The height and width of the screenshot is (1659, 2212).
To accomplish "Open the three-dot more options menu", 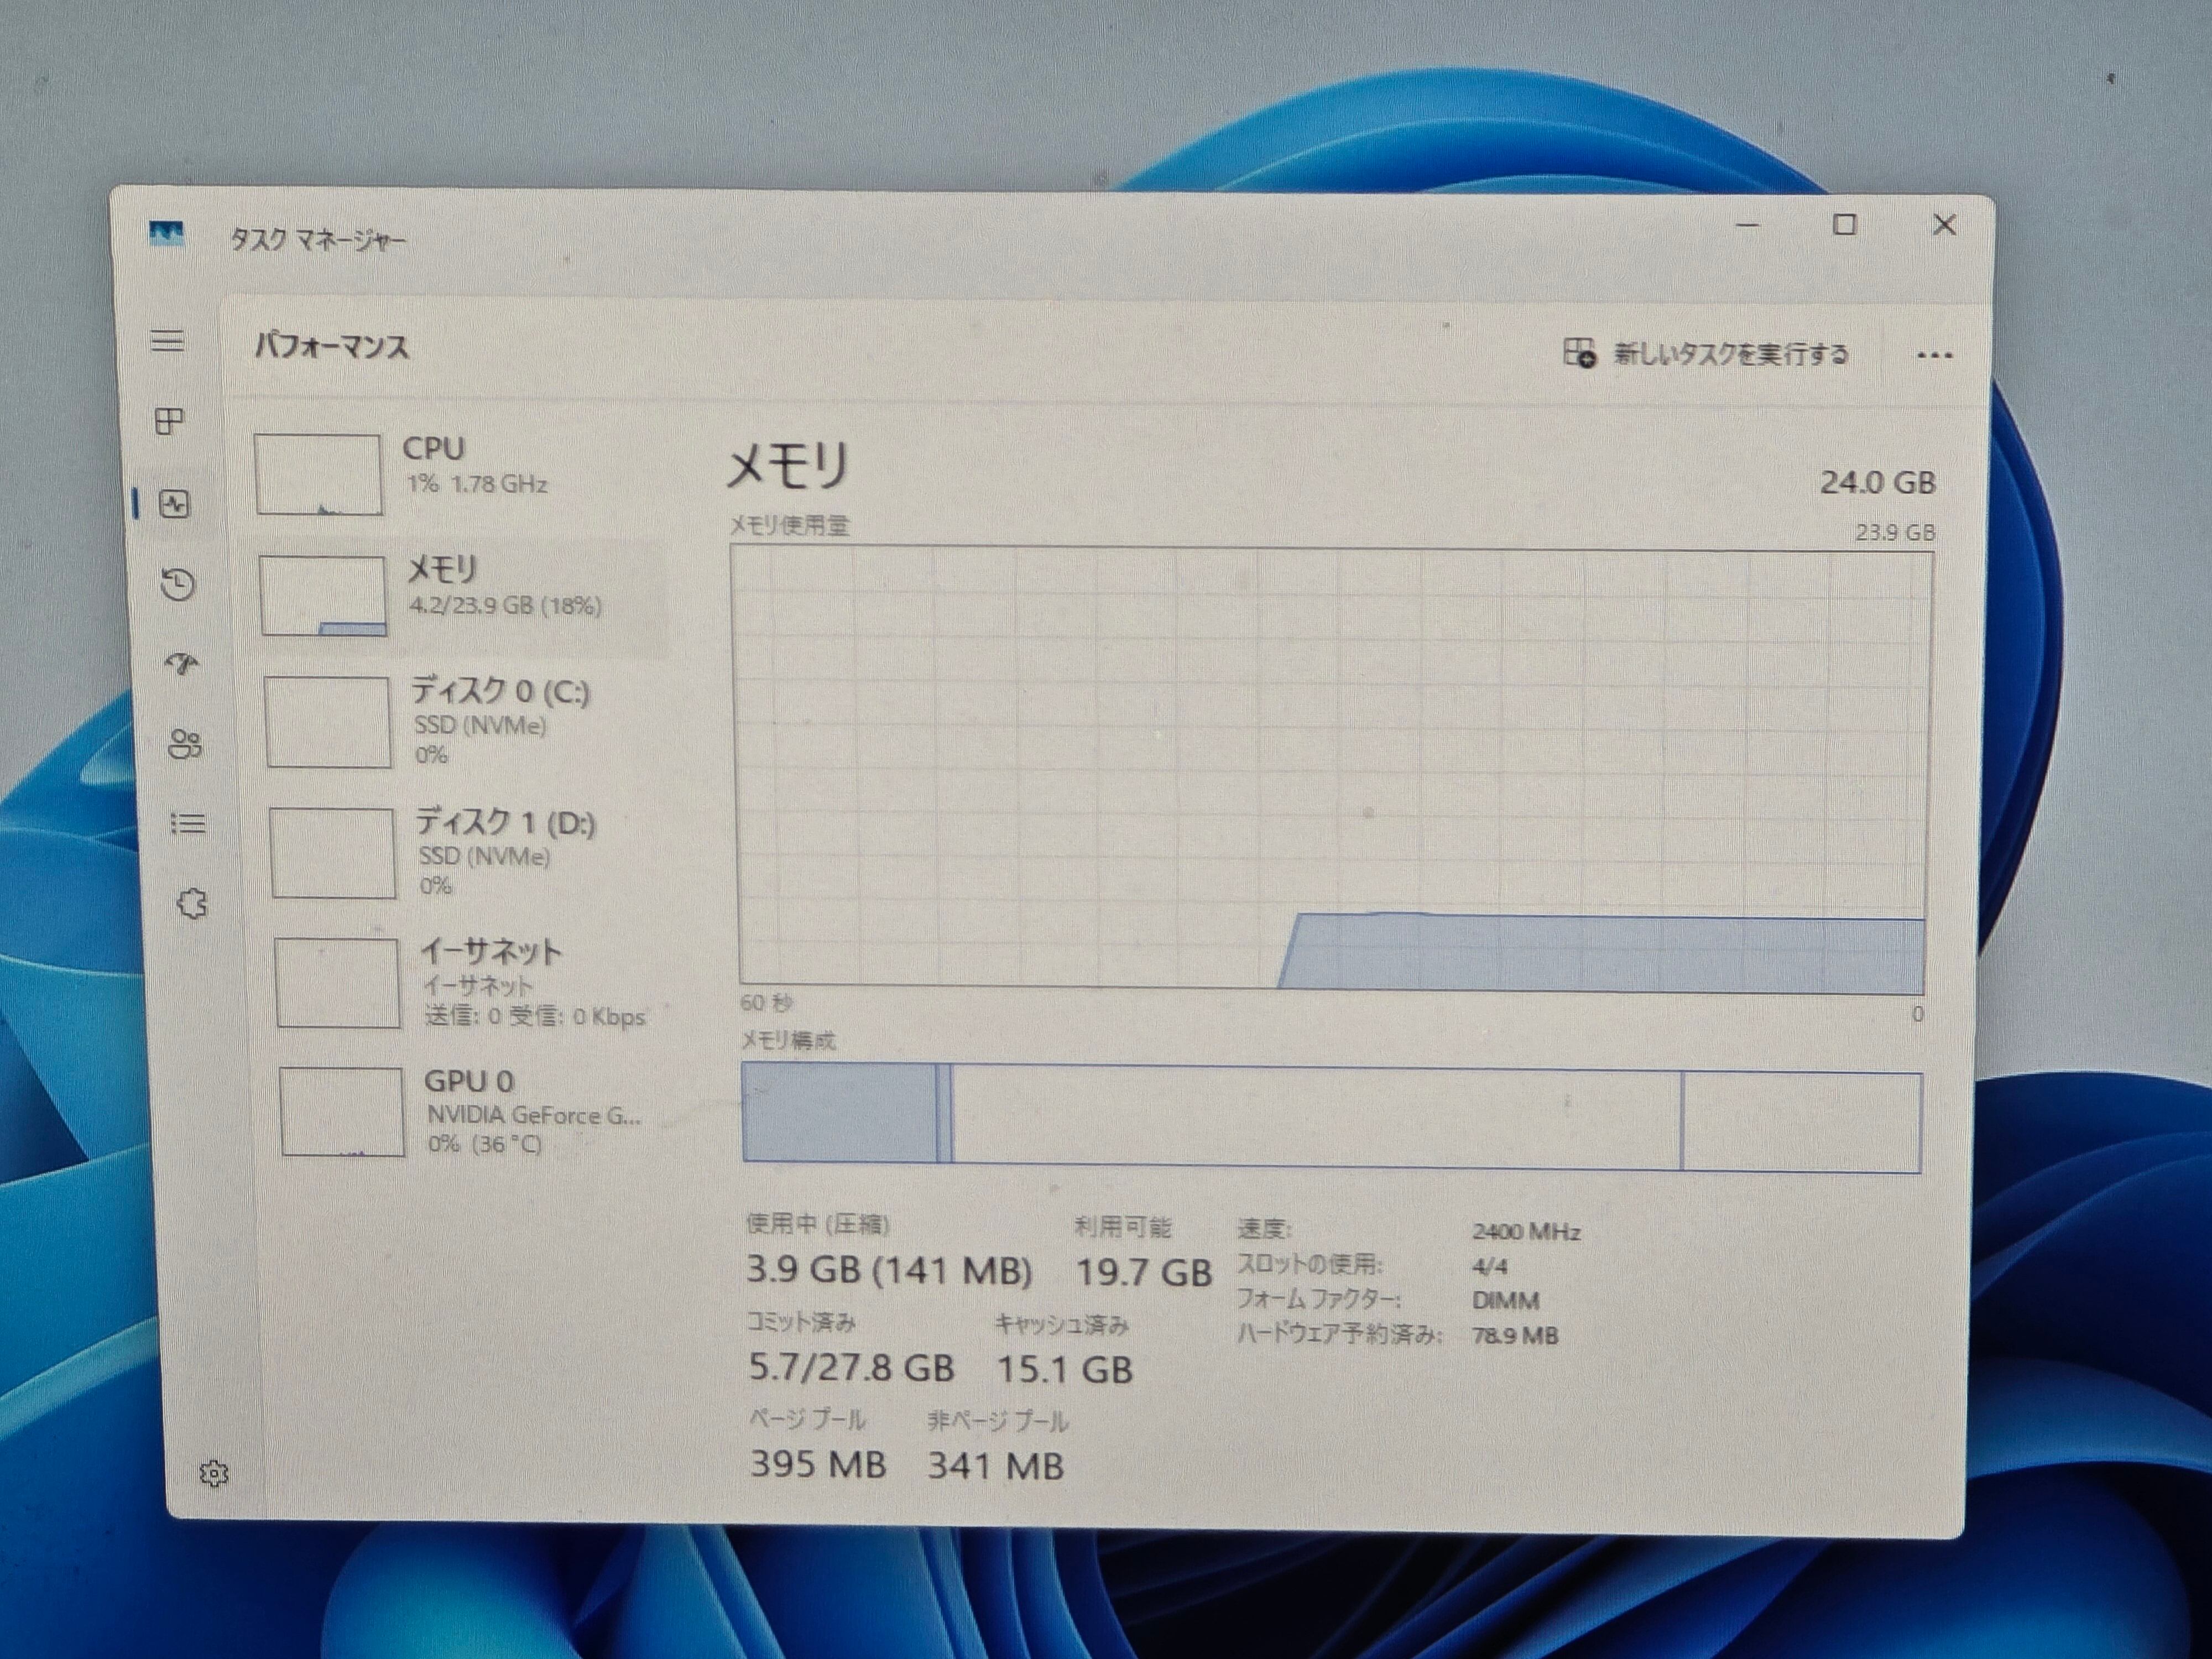I will [1934, 356].
